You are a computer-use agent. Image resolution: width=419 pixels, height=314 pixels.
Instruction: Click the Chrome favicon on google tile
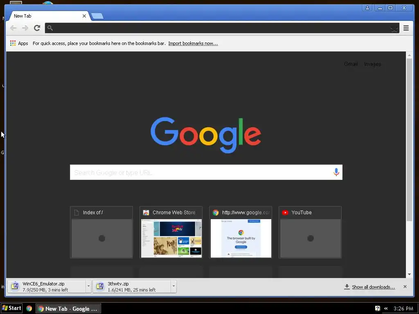click(216, 213)
